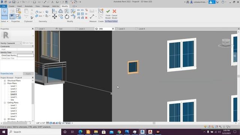Switch to the Annotate ribbon tab
Image resolution: width=240 pixels, height=135 pixels.
(x=28, y=6)
